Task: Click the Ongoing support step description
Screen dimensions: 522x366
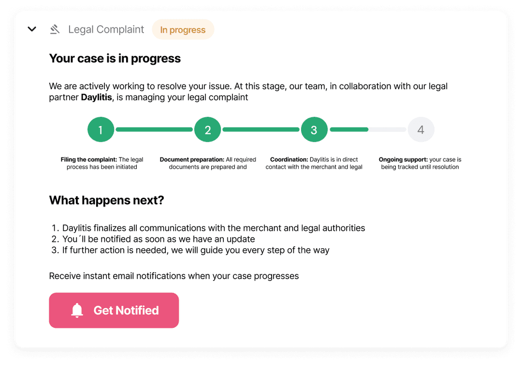Action: pos(420,163)
